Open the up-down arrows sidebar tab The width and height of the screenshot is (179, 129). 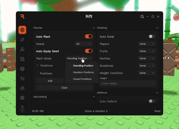click(x=22, y=40)
